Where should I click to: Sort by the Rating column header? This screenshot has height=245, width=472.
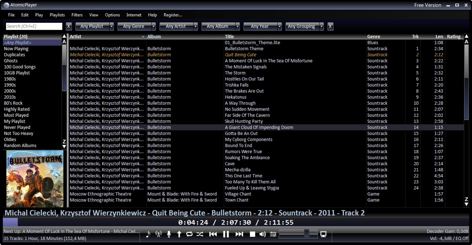(454, 36)
